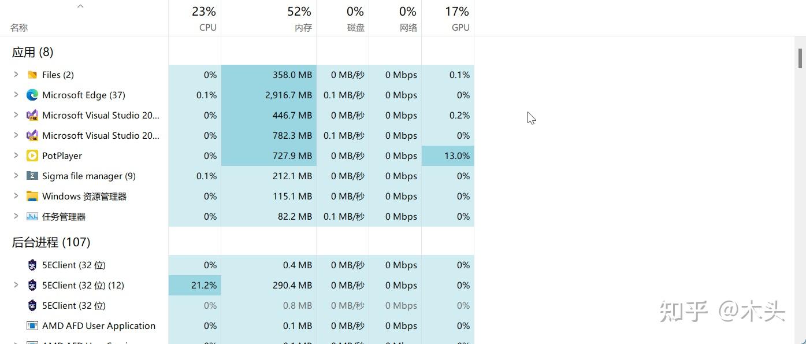Click the first Microsoft Visual Studio icon

click(32, 115)
